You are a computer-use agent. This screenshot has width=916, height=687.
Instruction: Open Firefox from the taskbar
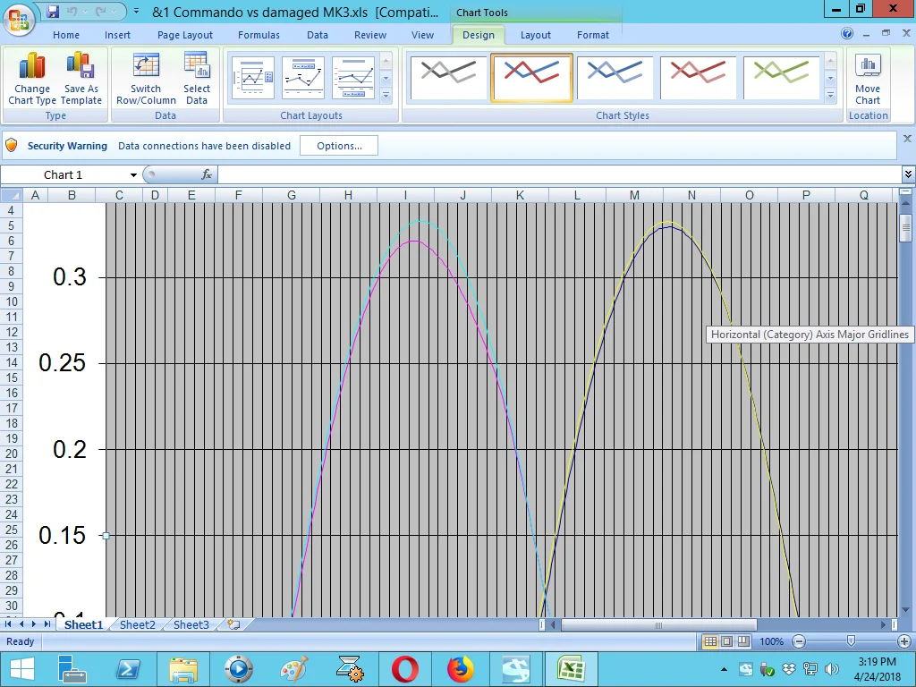click(x=461, y=668)
